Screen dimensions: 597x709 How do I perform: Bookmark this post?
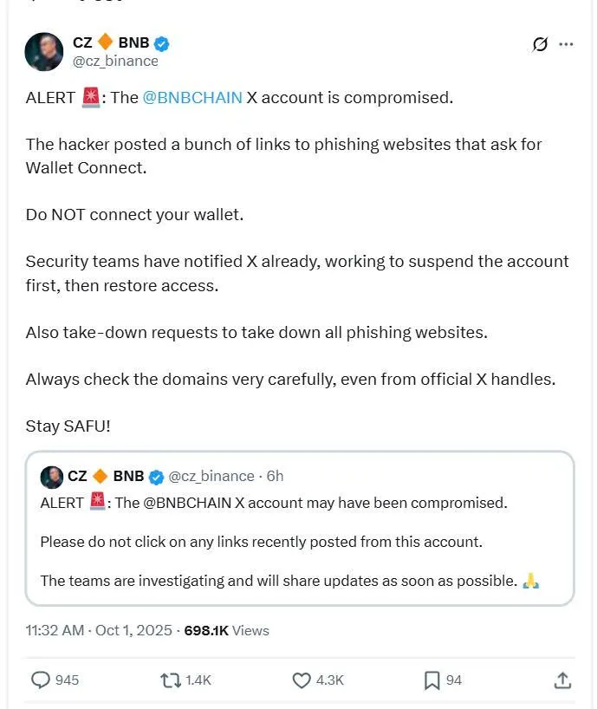(x=432, y=680)
